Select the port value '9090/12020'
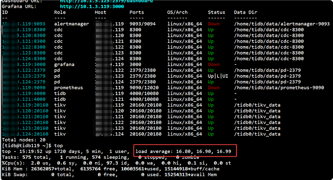 [144, 88]
